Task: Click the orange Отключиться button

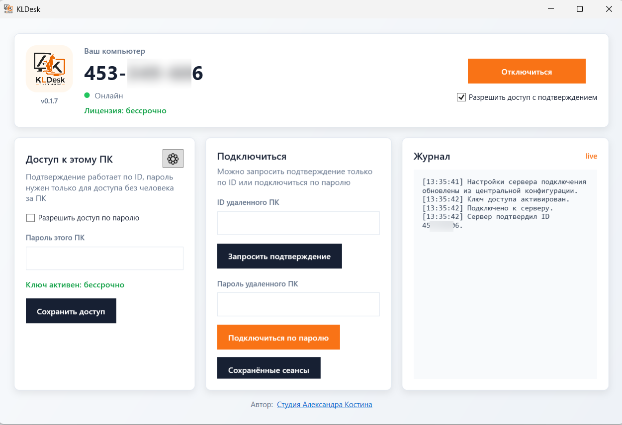Action: 527,72
